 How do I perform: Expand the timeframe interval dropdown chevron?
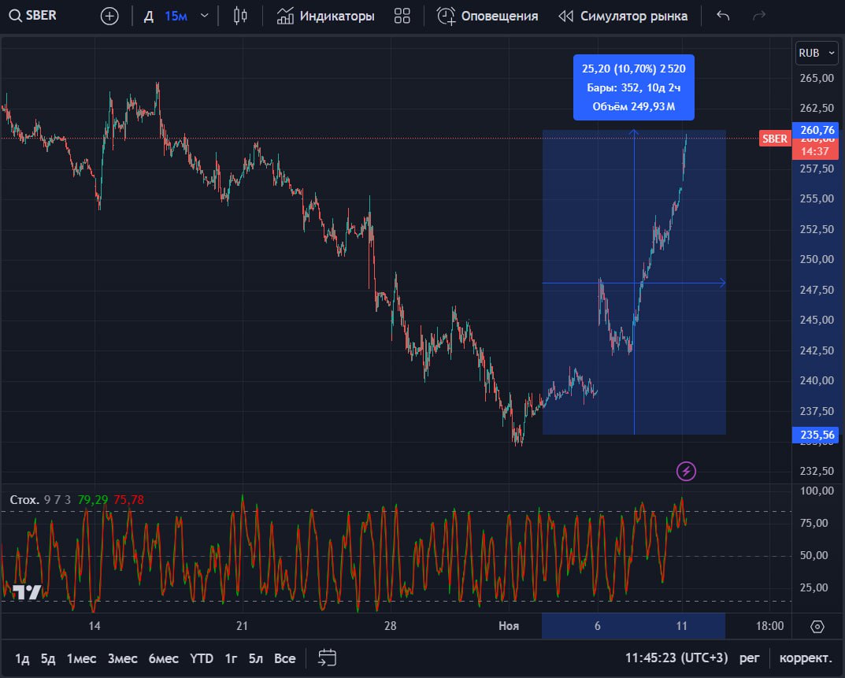tap(204, 17)
